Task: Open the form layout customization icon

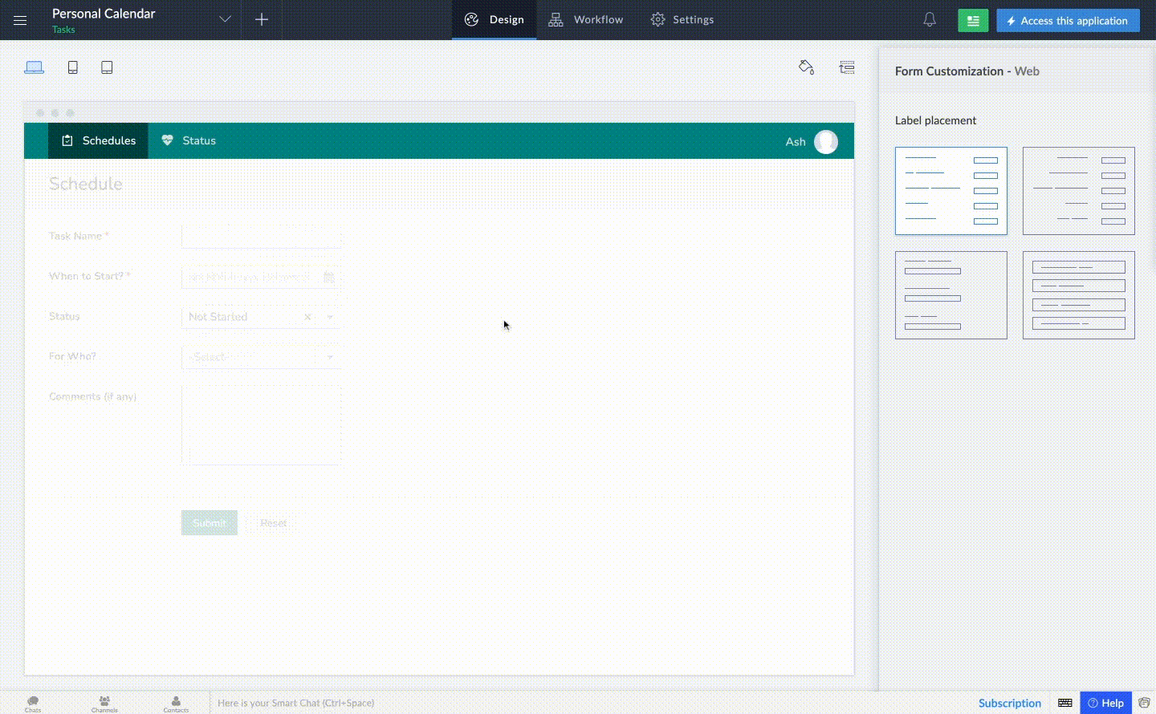Action: point(847,67)
